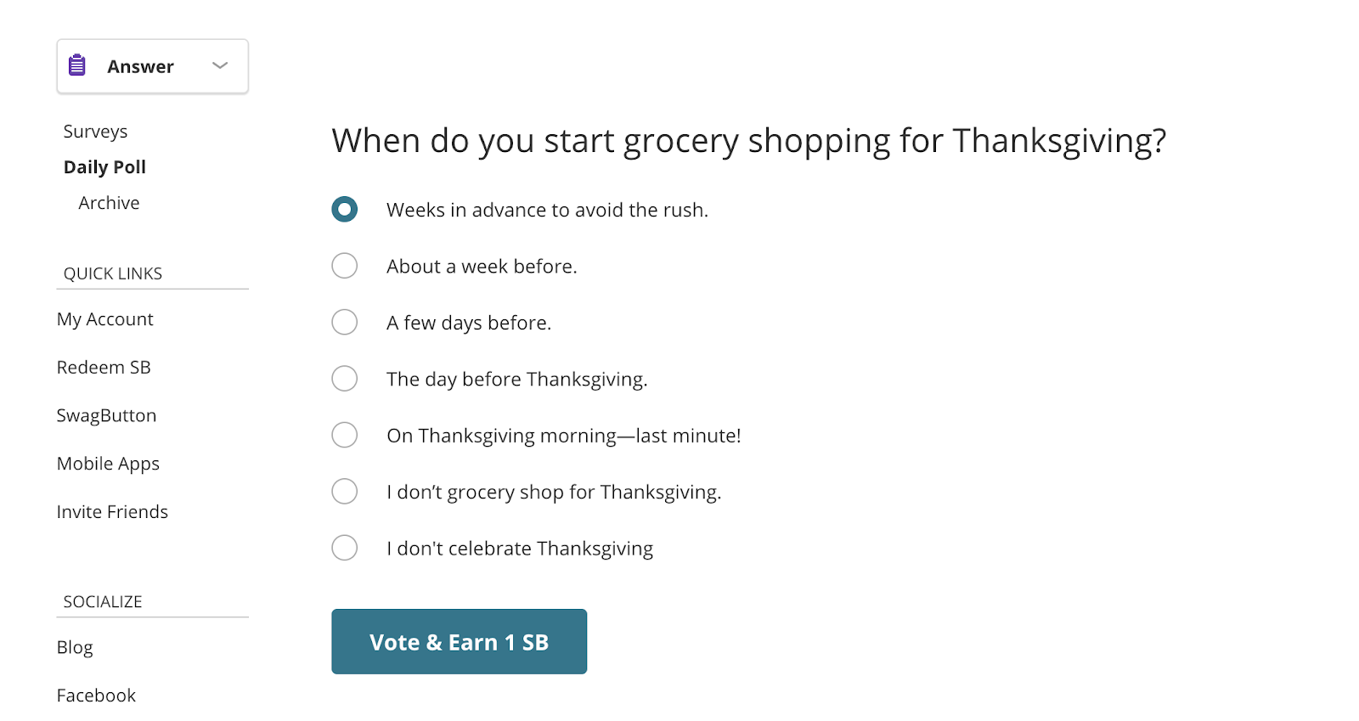Viewport: 1359px width, 721px height.
Task: Select 'Weeks in advance' poll option
Action: click(x=345, y=209)
